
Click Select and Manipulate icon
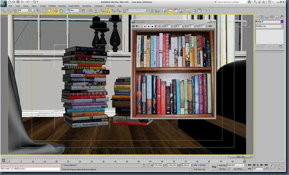(90, 11)
